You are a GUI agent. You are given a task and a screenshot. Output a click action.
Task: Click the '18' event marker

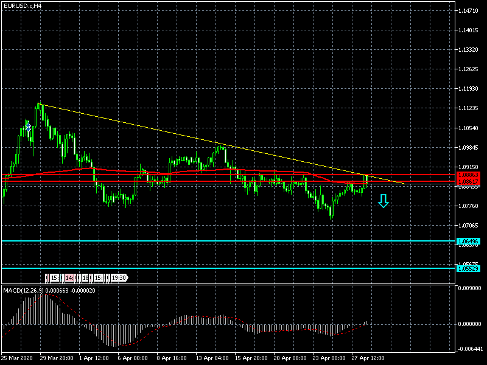coord(85,278)
